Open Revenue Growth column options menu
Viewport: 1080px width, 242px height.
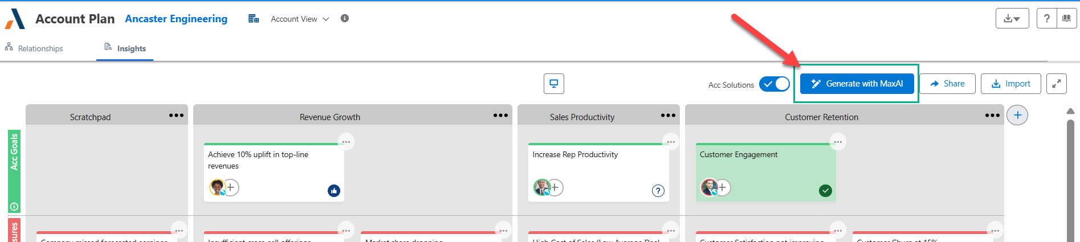click(500, 116)
